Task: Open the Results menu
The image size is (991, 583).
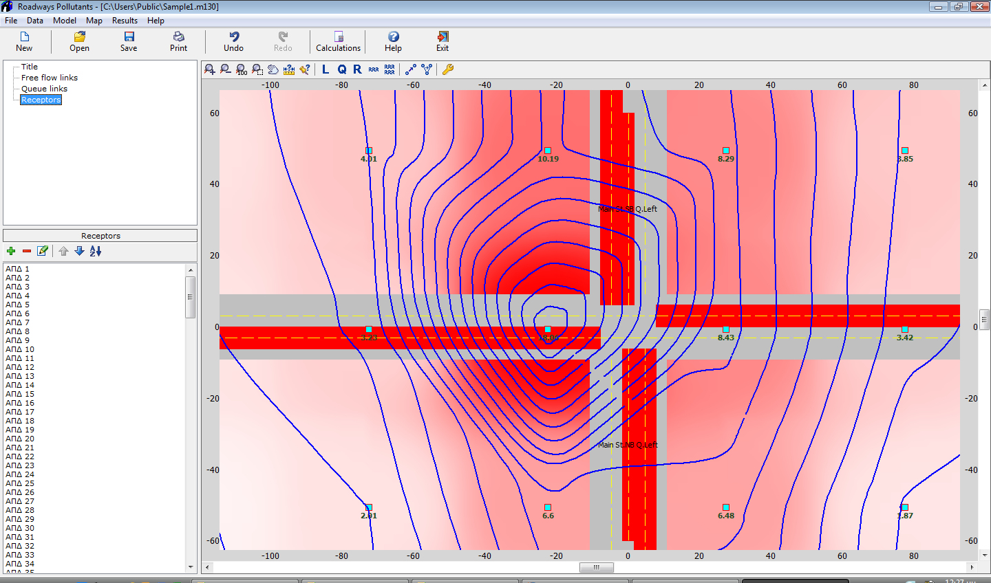Action: [x=125, y=21]
